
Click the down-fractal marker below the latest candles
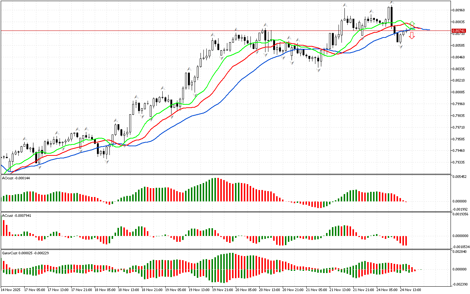401,47
